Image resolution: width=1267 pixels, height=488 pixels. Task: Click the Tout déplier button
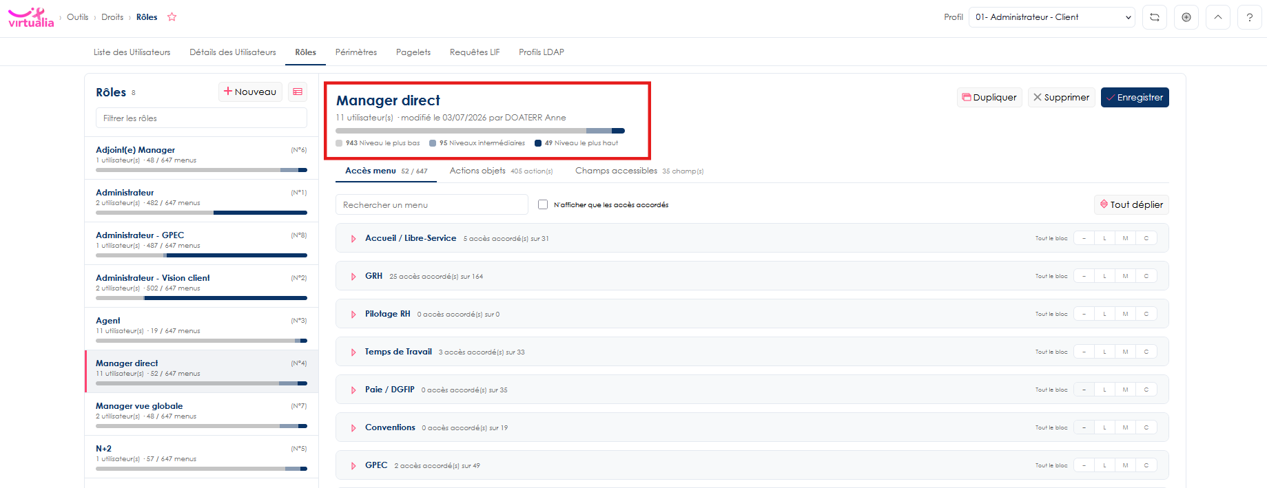[x=1131, y=204]
